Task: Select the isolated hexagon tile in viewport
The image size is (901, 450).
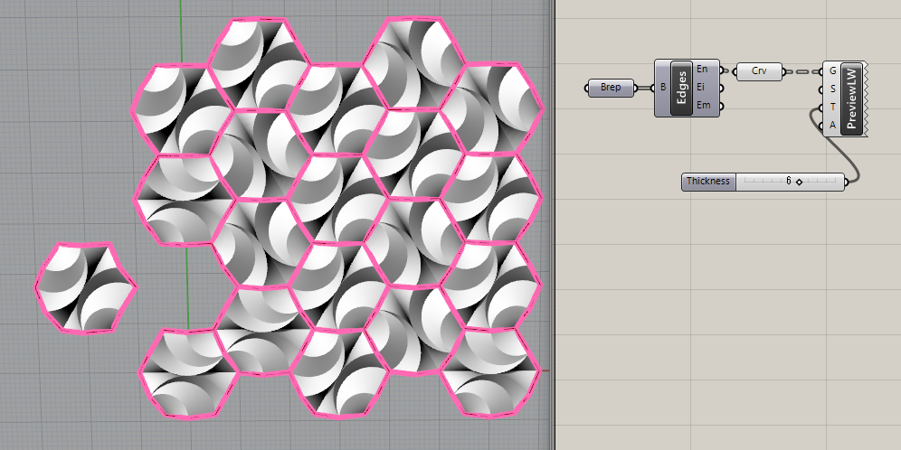Action: point(85,288)
